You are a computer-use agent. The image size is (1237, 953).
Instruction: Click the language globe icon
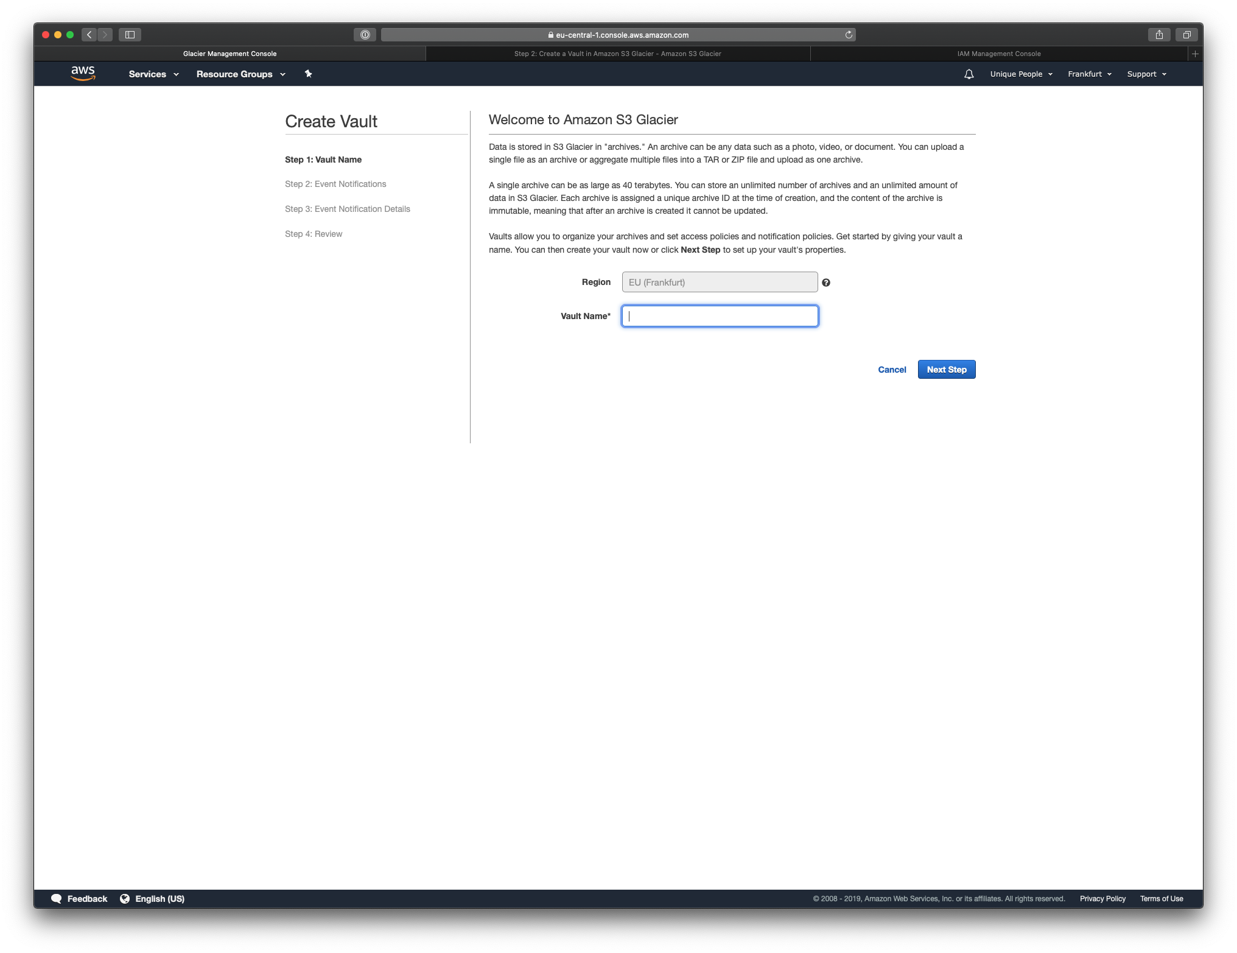tap(125, 899)
